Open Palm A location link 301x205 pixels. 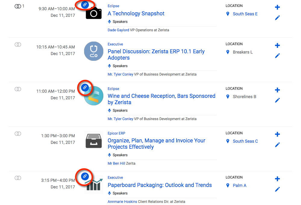click(239, 185)
